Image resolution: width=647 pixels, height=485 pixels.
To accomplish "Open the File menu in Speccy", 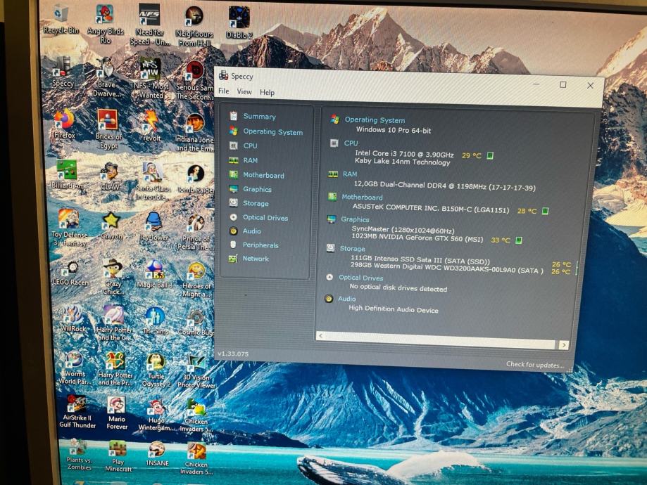I will (x=224, y=91).
